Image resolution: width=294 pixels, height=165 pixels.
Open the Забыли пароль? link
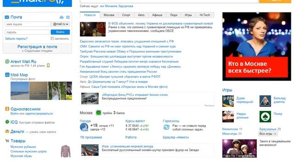[16, 38]
